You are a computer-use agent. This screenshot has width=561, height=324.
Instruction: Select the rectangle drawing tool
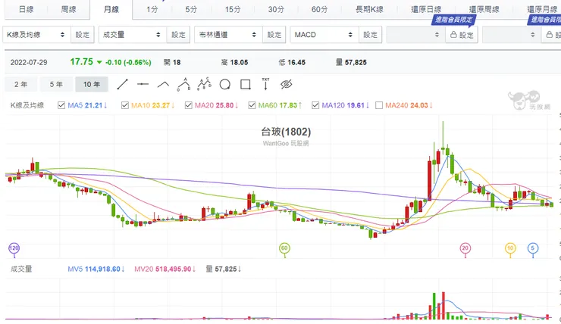(x=246, y=84)
